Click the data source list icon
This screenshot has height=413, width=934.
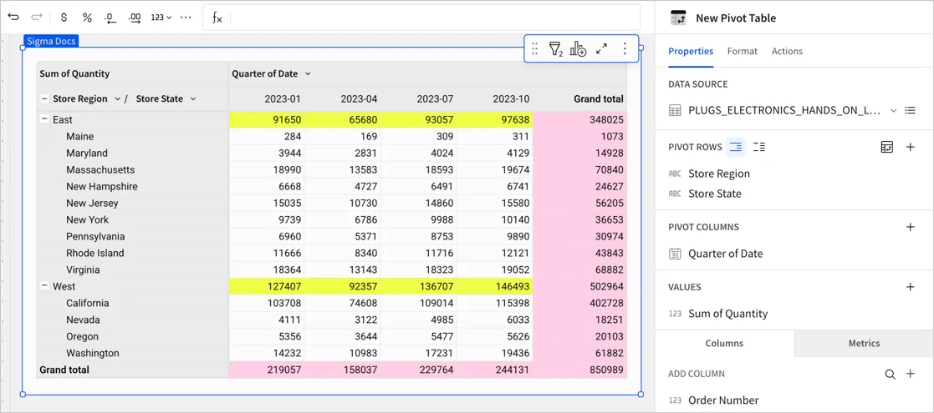point(911,110)
